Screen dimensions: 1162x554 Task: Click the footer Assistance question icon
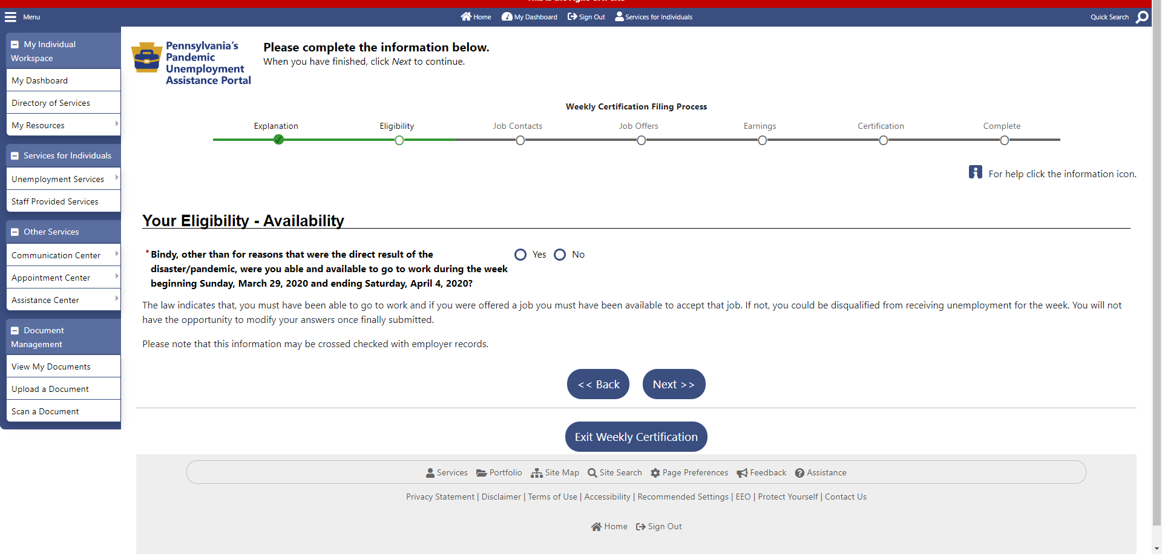tap(799, 473)
